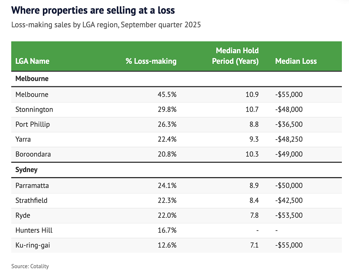The width and height of the screenshot is (349, 272).
Task: Select the Hunters Hill LGA name
Action: pyautogui.click(x=34, y=230)
